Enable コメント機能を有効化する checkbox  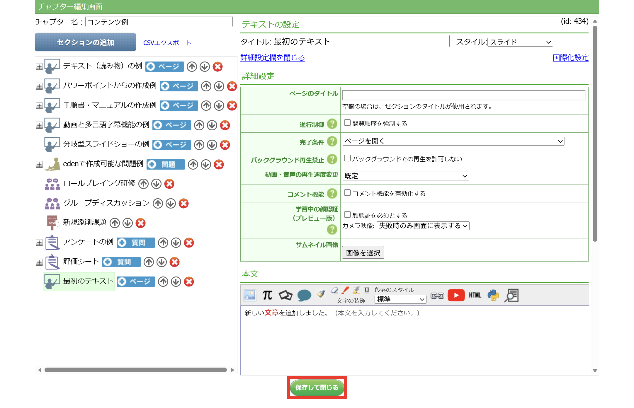coord(347,193)
